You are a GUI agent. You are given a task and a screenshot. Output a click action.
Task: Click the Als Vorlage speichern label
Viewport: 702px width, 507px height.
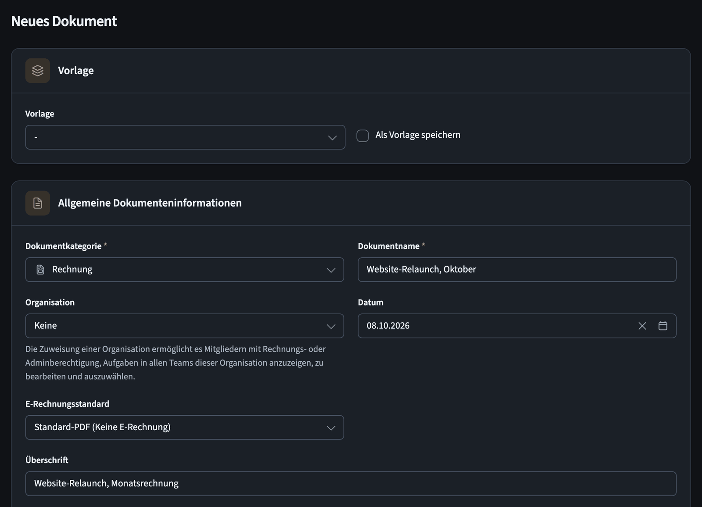coord(418,135)
